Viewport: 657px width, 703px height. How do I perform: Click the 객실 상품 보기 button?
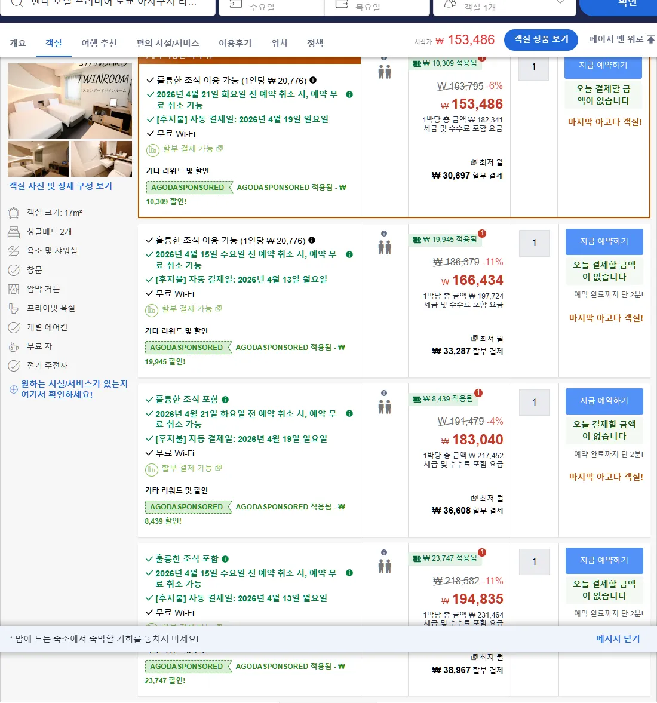click(541, 39)
